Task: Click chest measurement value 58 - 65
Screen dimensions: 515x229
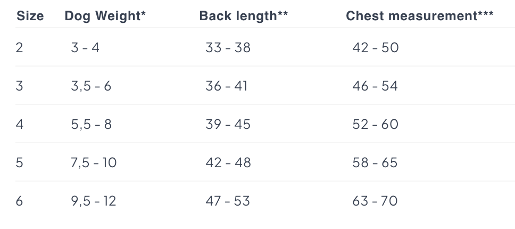Action: click(x=375, y=162)
